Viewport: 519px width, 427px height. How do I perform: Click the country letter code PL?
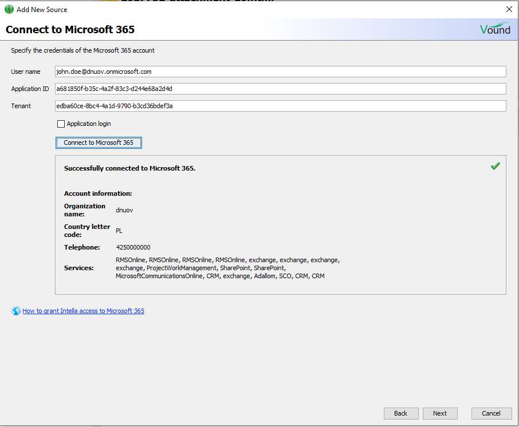point(119,231)
